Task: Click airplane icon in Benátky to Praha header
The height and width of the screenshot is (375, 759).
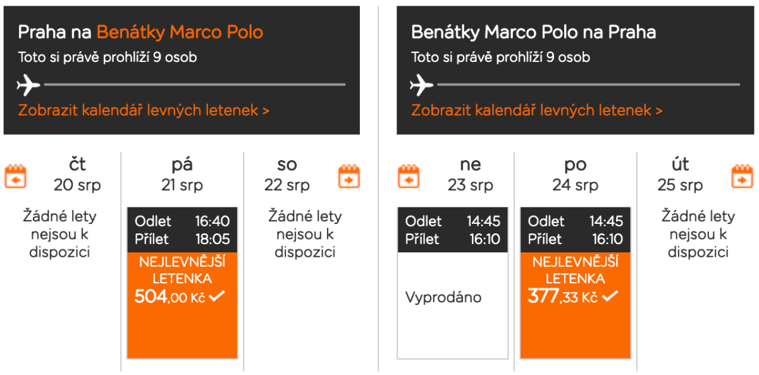Action: 422,84
